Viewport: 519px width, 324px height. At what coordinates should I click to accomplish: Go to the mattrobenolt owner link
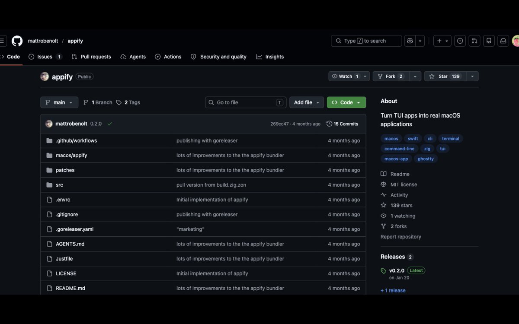[43, 41]
